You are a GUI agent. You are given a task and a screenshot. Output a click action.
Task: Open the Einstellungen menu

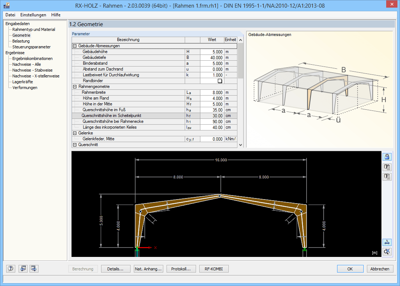point(33,15)
